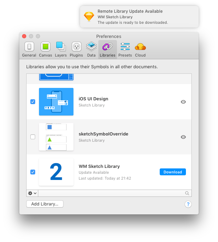
Task: Open the Plugins preferences pane
Action: 76,50
